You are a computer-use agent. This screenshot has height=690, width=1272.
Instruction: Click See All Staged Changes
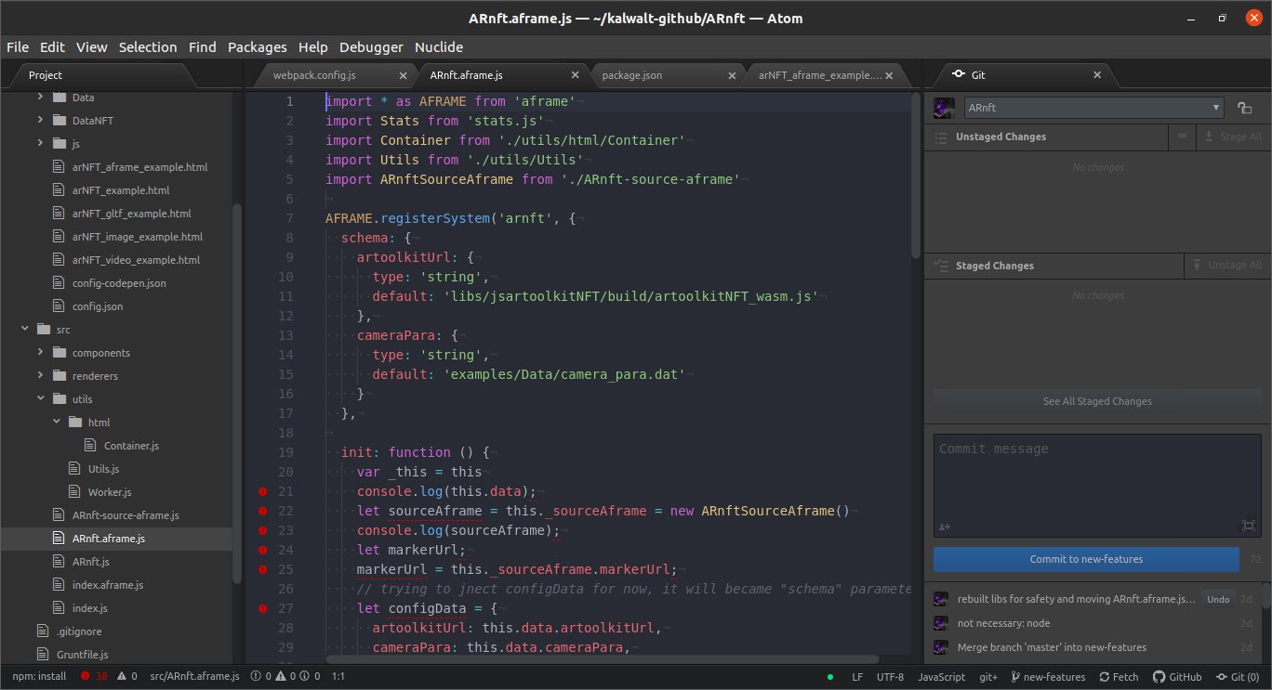pos(1097,401)
